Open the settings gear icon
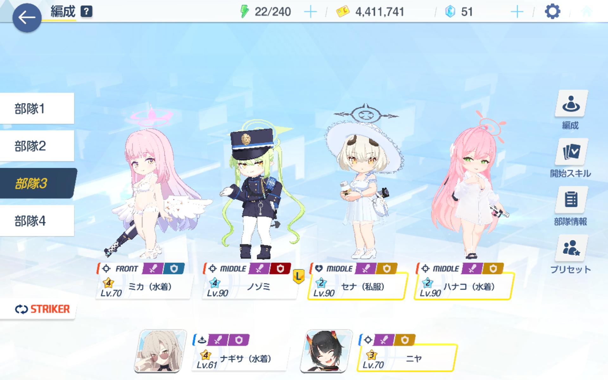This screenshot has width=608, height=380. [552, 12]
